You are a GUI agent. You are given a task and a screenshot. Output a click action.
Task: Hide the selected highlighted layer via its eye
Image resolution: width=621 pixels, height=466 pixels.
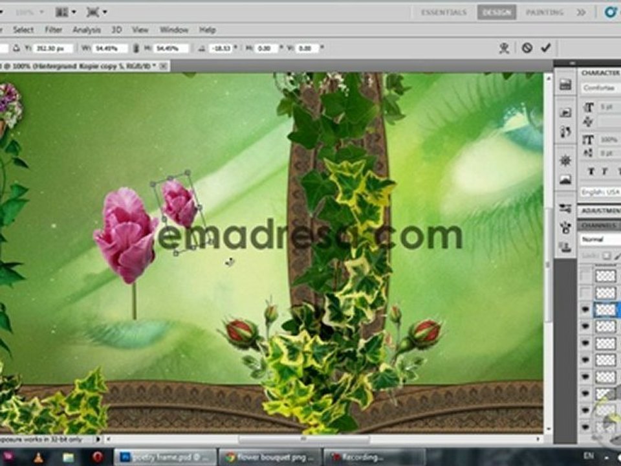pyautogui.click(x=585, y=309)
